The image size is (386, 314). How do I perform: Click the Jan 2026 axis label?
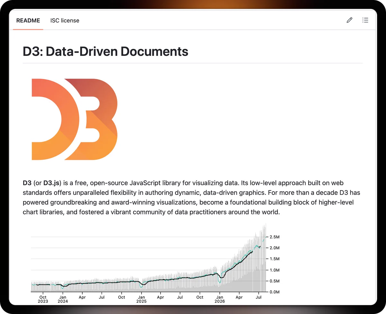(x=220, y=299)
